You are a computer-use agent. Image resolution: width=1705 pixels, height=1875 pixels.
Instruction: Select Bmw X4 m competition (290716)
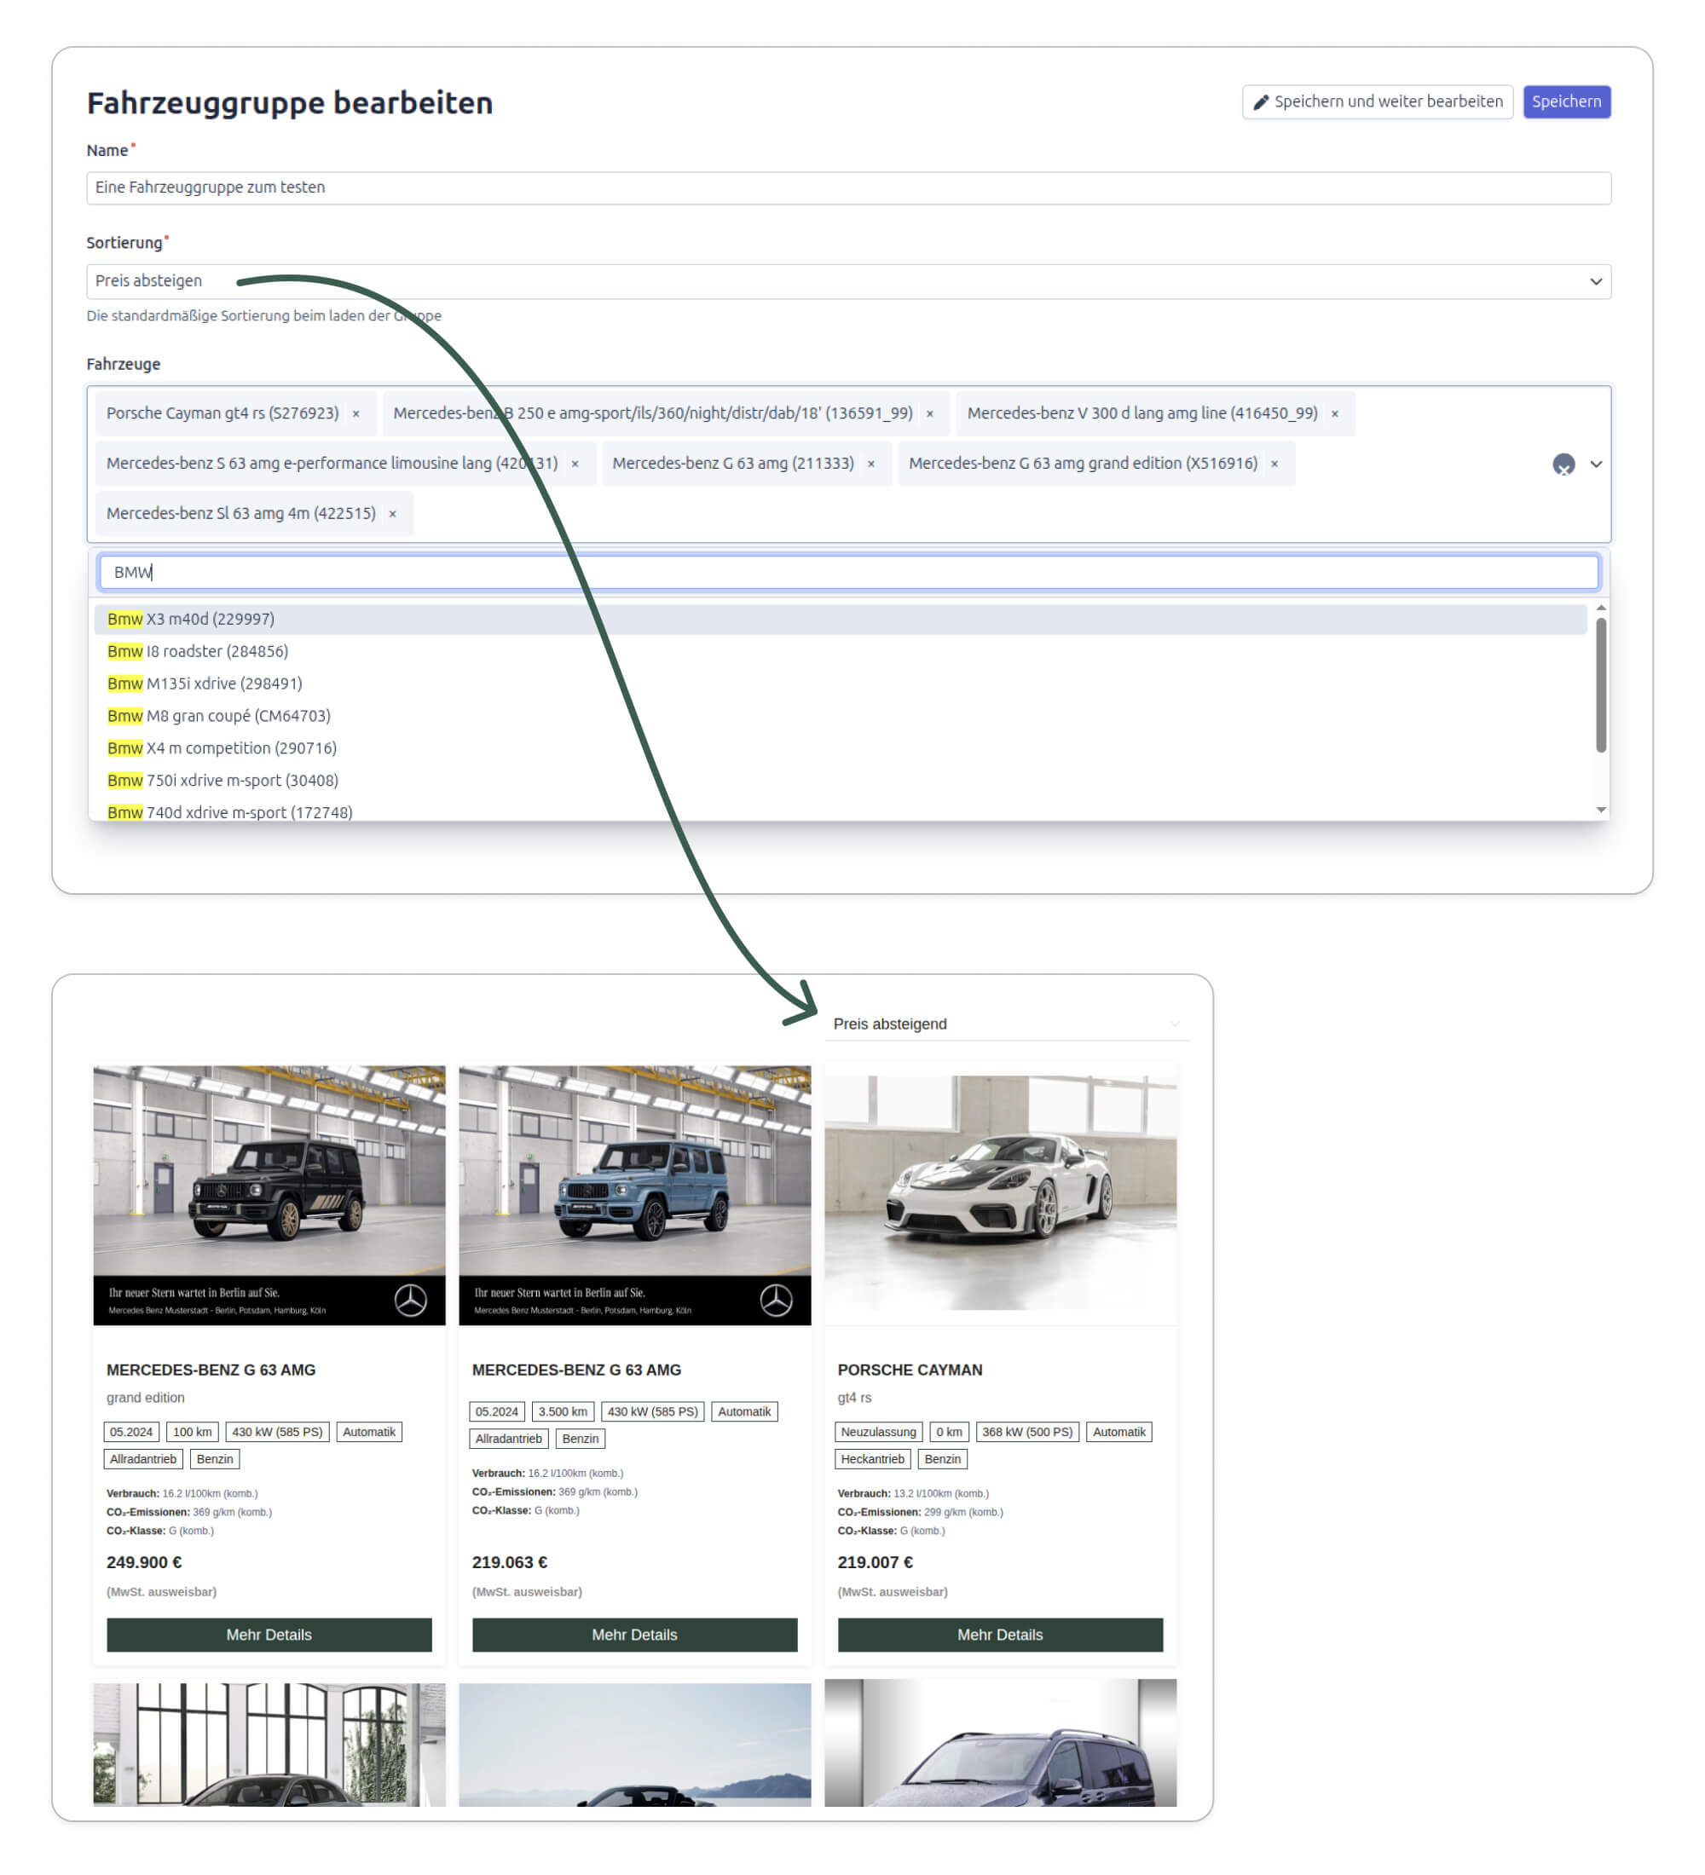(x=840, y=748)
